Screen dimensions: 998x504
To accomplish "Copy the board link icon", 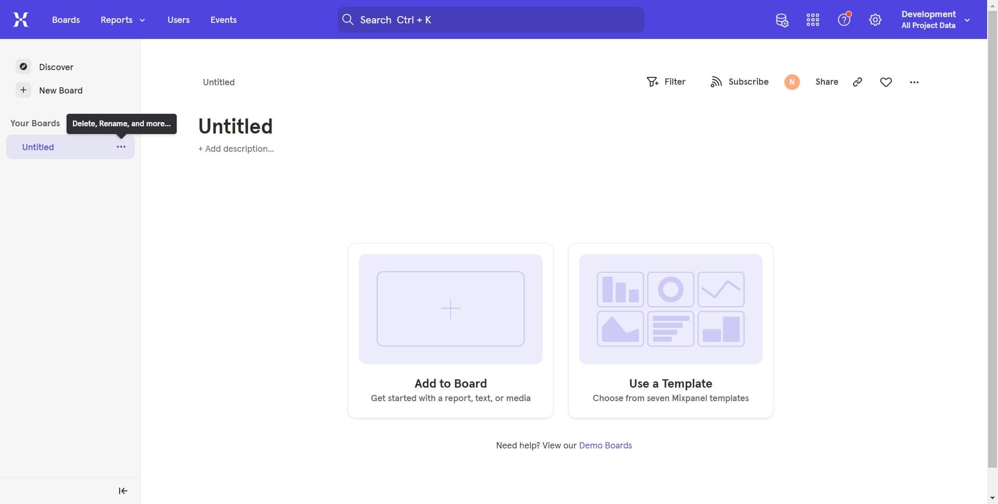I will 858,82.
